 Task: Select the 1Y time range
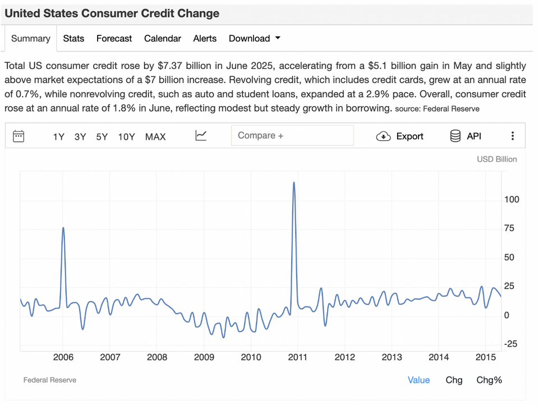(x=58, y=136)
